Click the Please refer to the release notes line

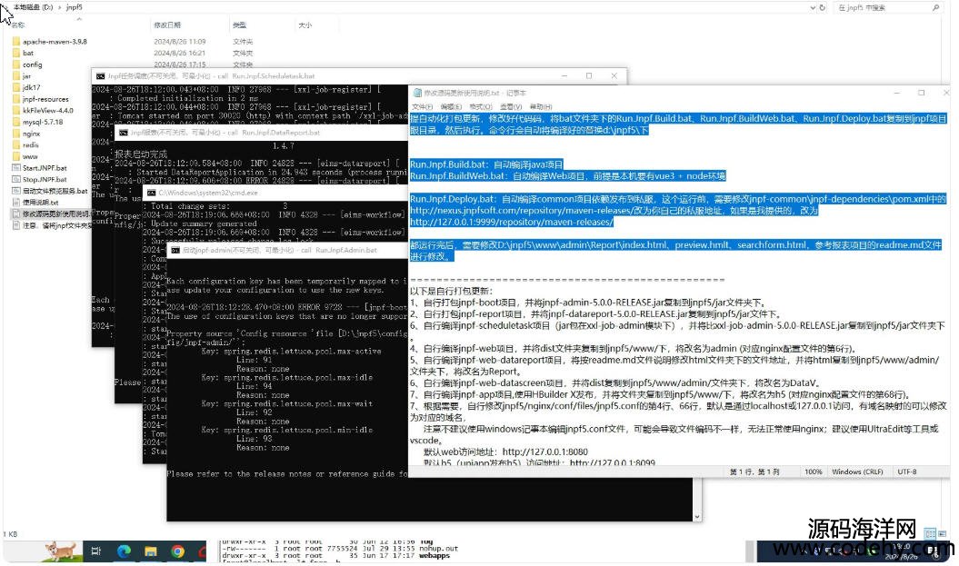click(287, 473)
